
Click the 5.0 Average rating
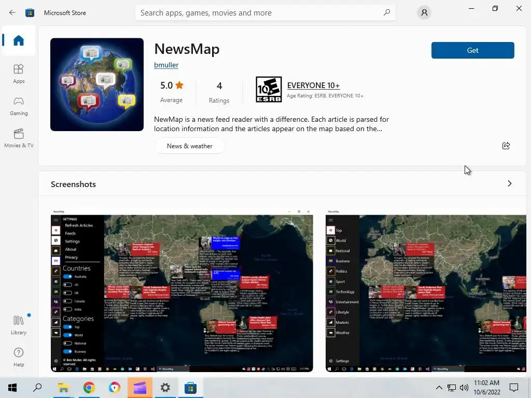[171, 92]
